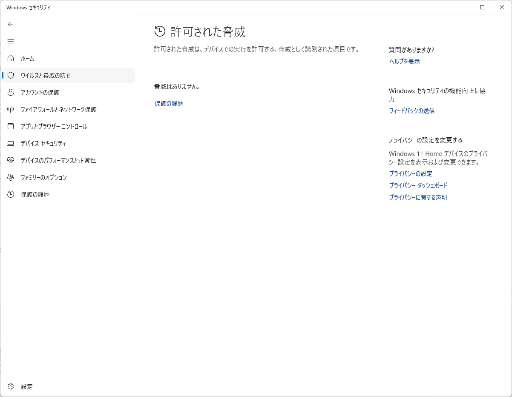Screen dimensions: 512x397
Task: Toggle the hamburger navigation menu
Action: [11, 41]
